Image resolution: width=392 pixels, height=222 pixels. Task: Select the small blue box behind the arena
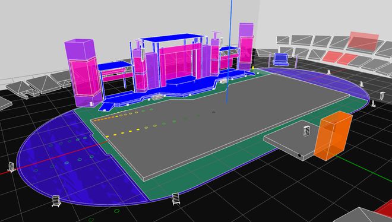281,59
